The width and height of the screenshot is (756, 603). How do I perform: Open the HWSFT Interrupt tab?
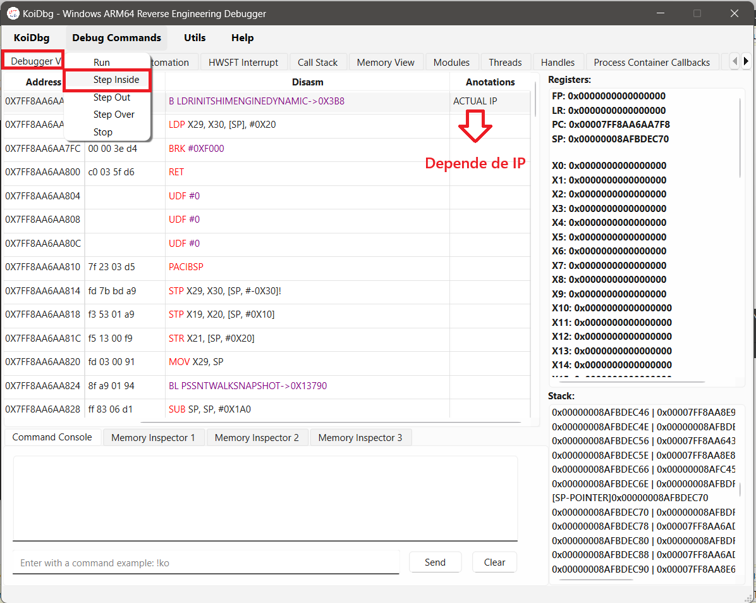tap(243, 62)
